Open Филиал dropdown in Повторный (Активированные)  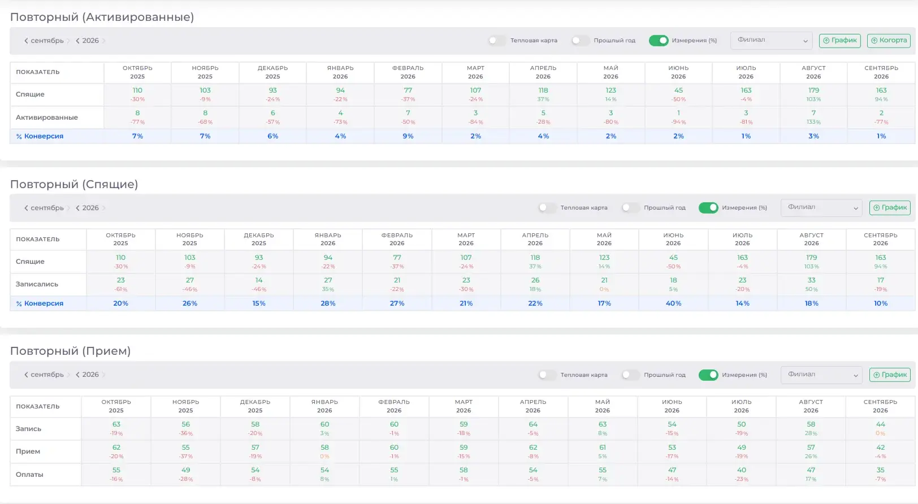(x=772, y=40)
